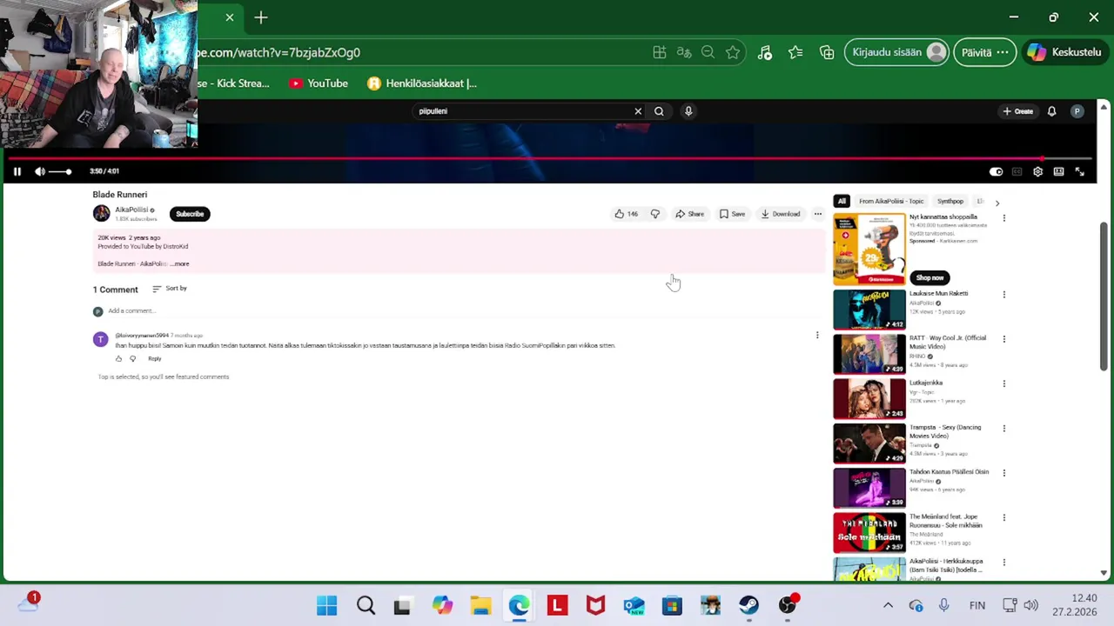Open Steam from the taskbar
Screen dimensions: 1114x626
(749, 605)
